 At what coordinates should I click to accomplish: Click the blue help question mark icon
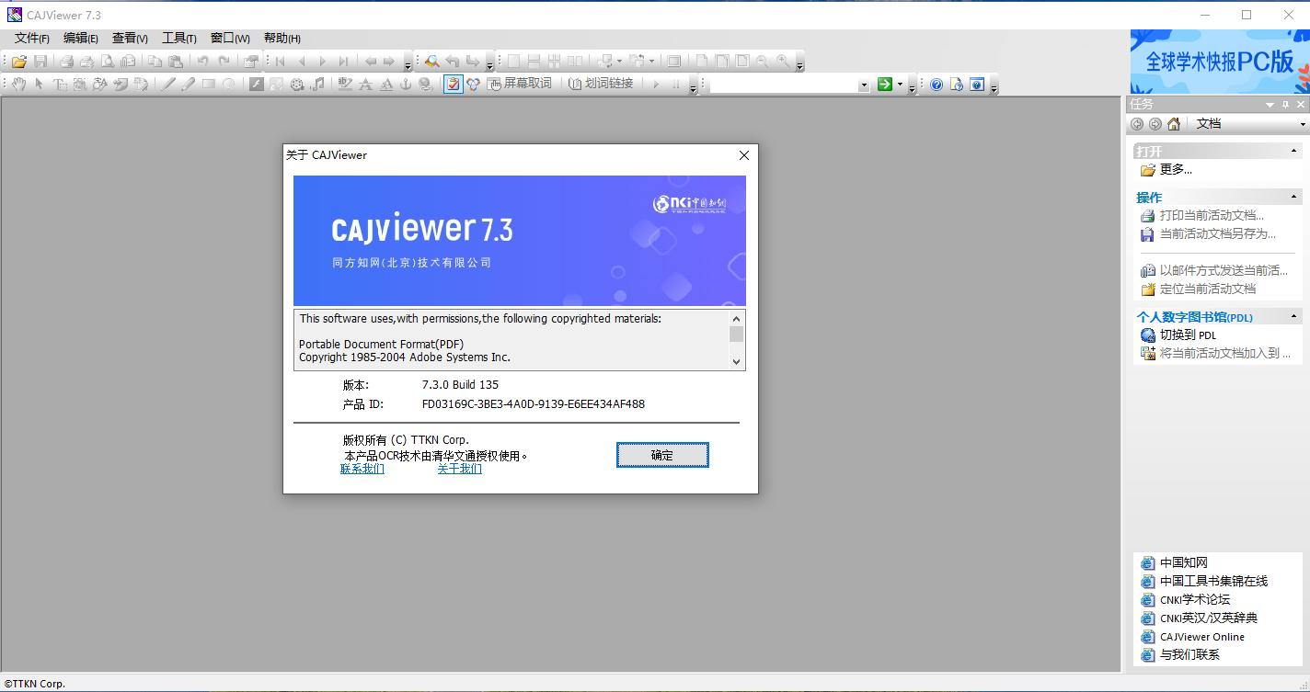click(x=937, y=85)
